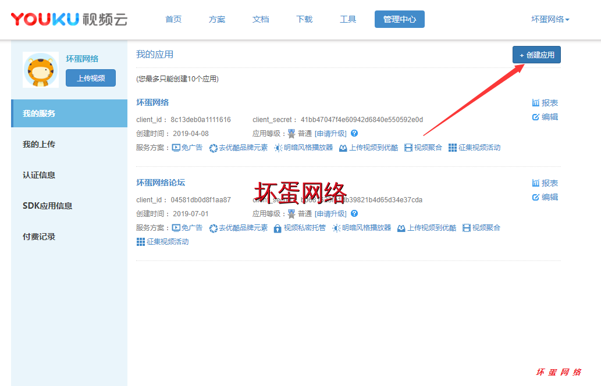This screenshot has height=386, width=601.
Task: Open 工具 in top navigation
Action: coord(348,19)
